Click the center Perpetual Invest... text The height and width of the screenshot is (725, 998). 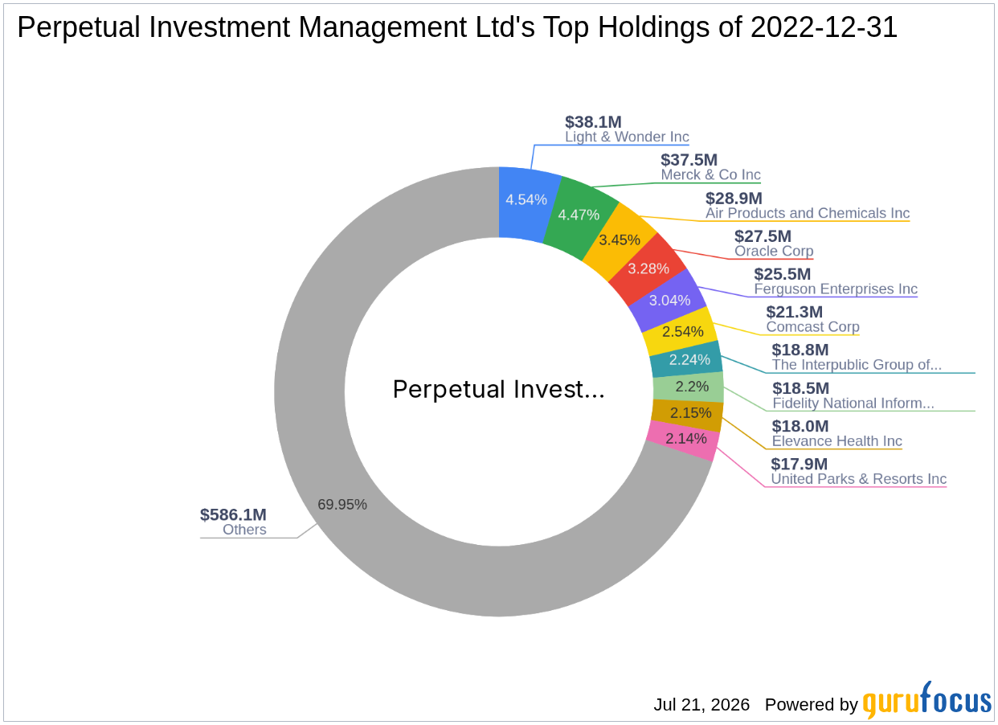coord(498,390)
